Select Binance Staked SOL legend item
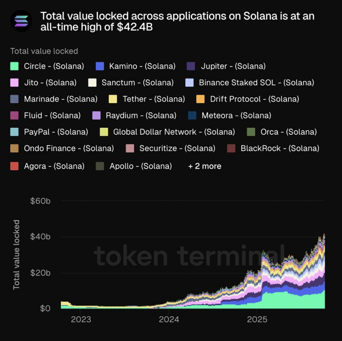Image resolution: width=342 pixels, height=341 pixels. click(x=256, y=83)
